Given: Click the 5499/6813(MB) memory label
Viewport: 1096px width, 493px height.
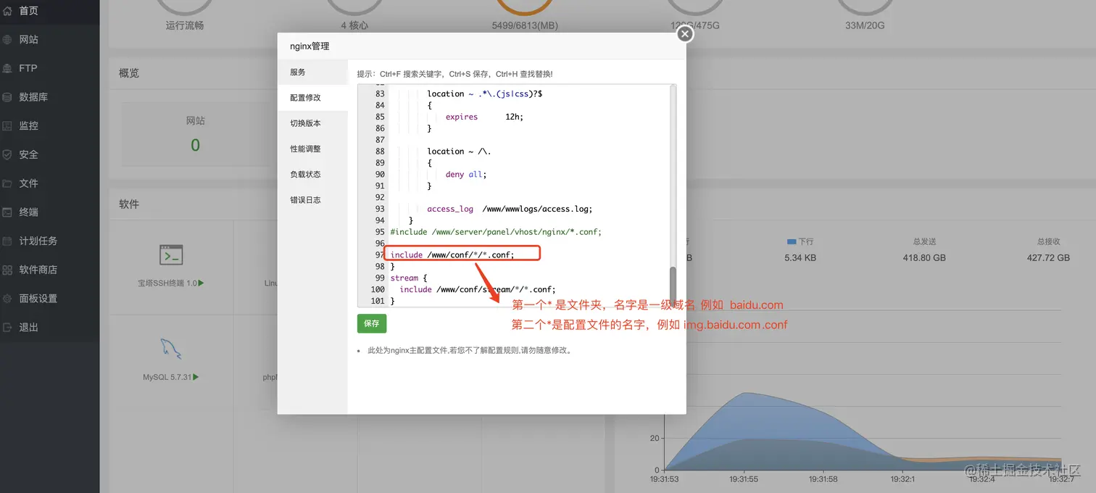Looking at the screenshot, I should pyautogui.click(x=525, y=25).
